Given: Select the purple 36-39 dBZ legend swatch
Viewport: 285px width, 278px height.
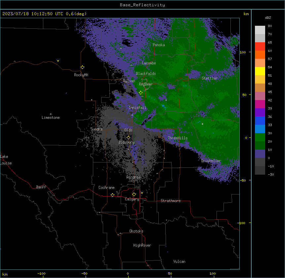Looking at the screenshot, I should tap(260, 113).
